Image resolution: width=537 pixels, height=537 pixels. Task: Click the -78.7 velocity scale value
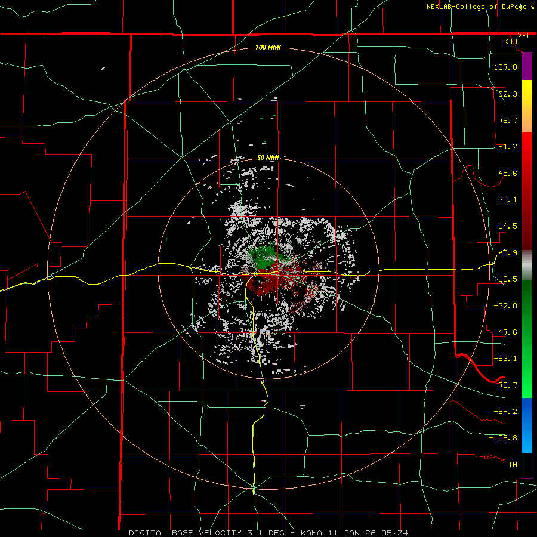[505, 385]
